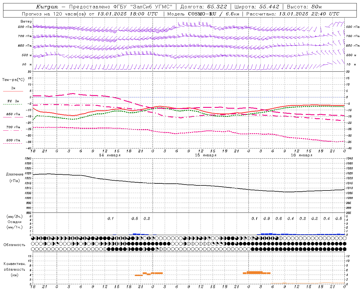Click the '16 января' date label
This screenshot has width=361, height=289.
(301, 155)
